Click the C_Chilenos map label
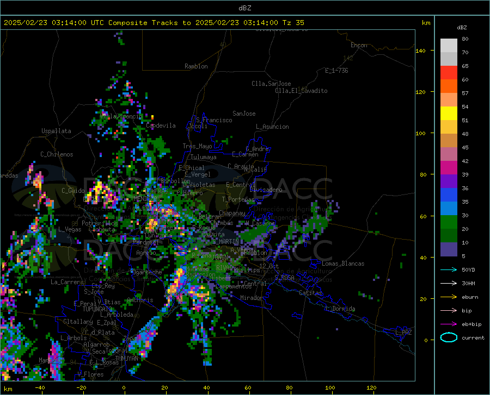The width and height of the screenshot is (490, 395). (57, 154)
